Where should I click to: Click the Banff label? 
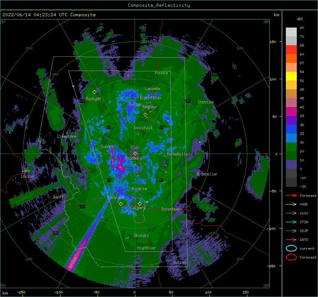click(x=58, y=197)
